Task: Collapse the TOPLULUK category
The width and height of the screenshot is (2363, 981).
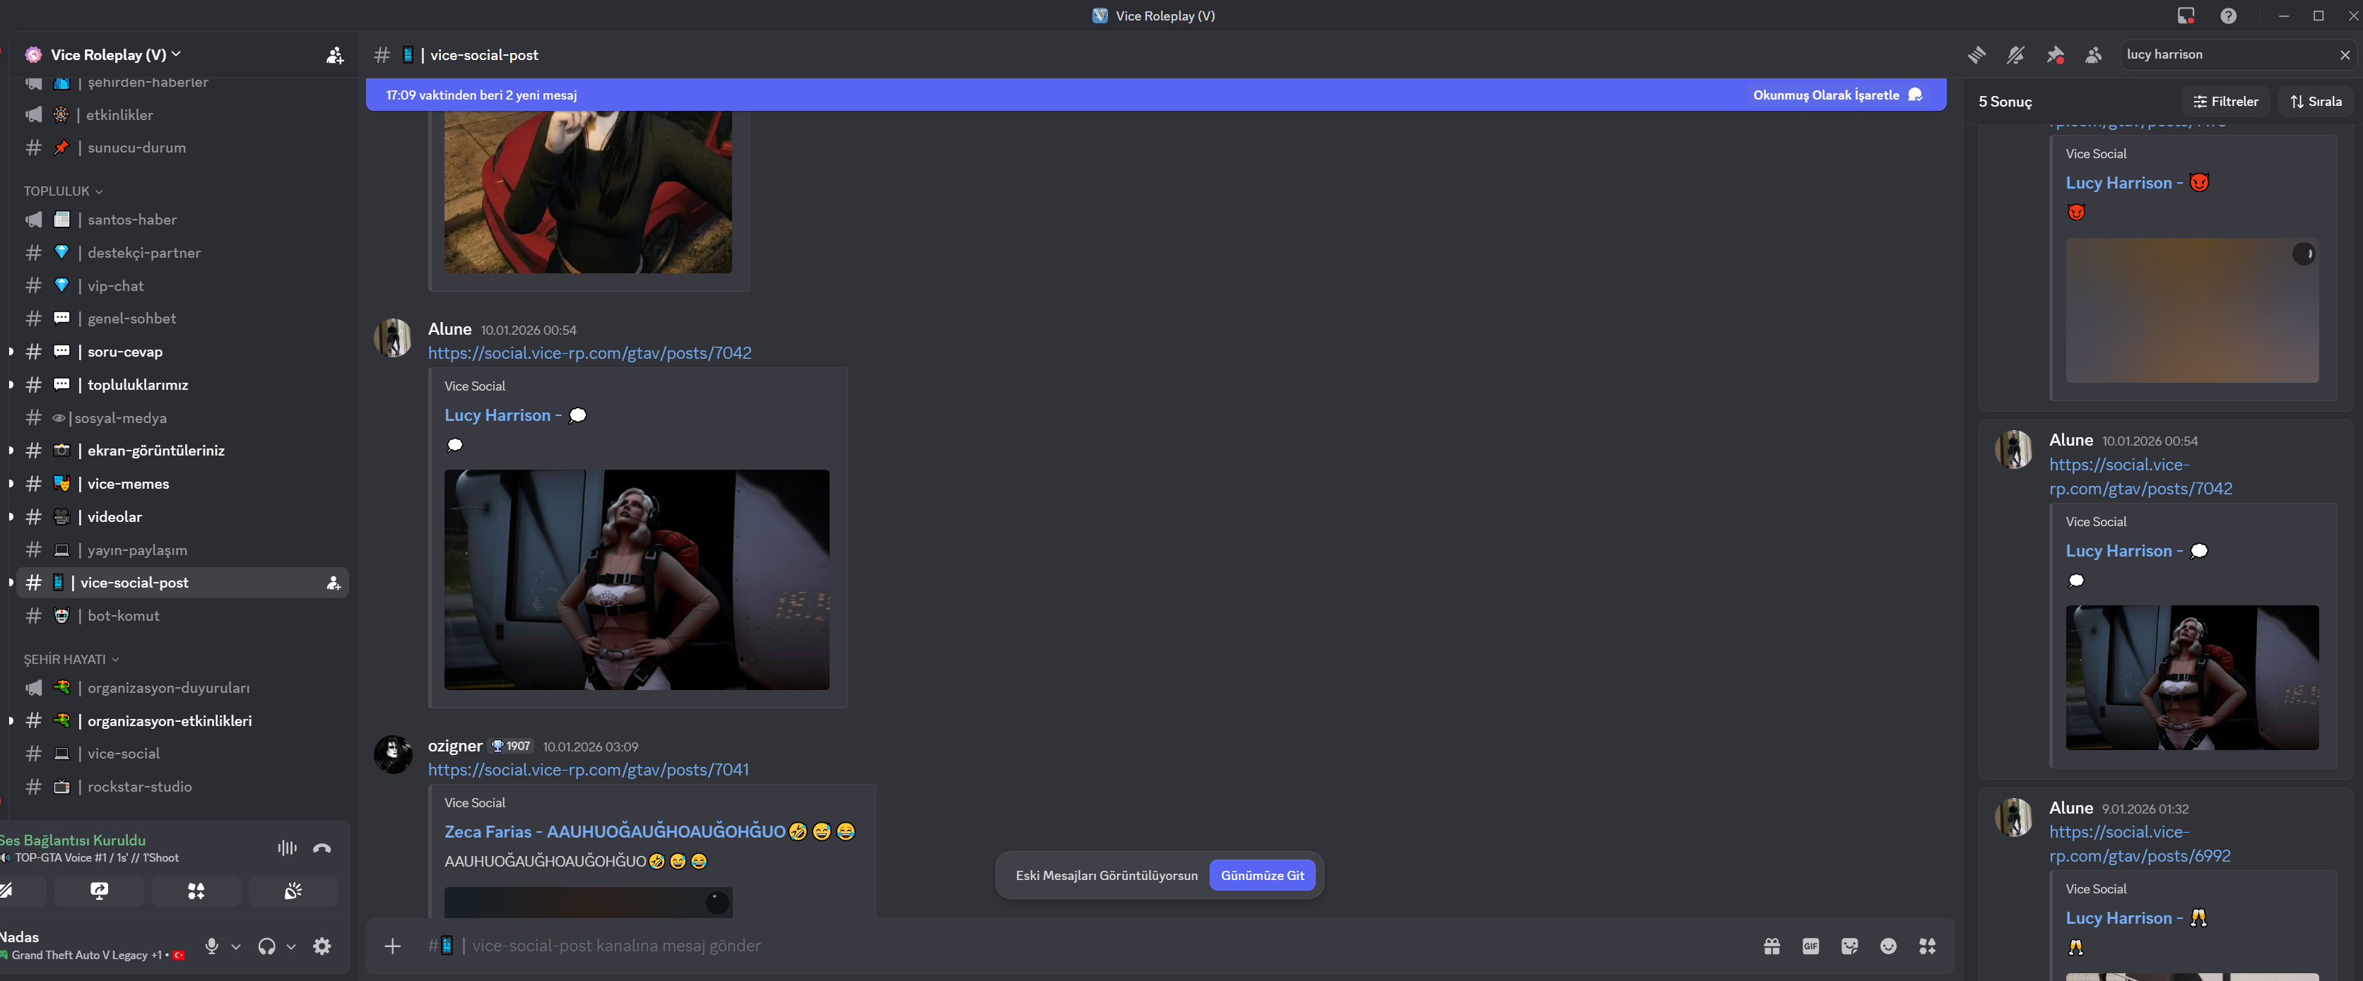Action: pyautogui.click(x=62, y=191)
